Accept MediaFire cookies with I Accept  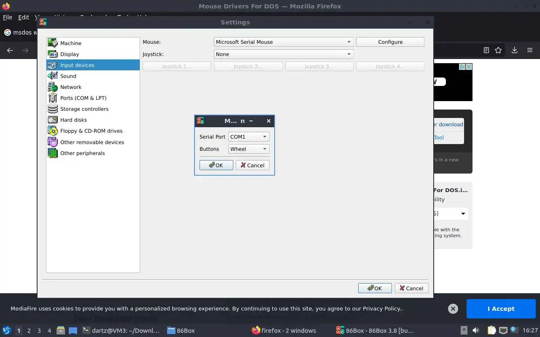click(501, 309)
